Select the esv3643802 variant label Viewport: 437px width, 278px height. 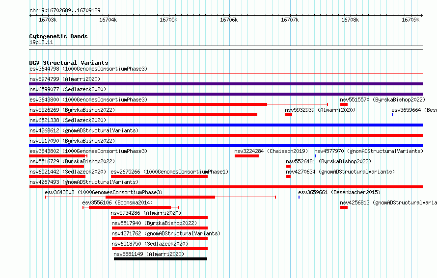(x=88, y=151)
